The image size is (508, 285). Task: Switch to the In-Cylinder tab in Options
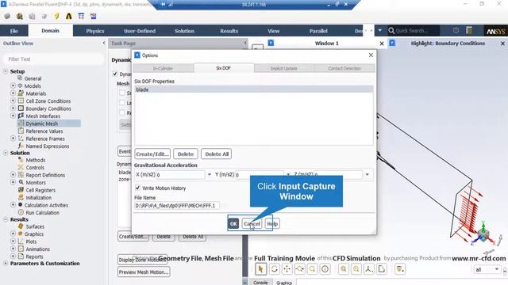click(163, 68)
